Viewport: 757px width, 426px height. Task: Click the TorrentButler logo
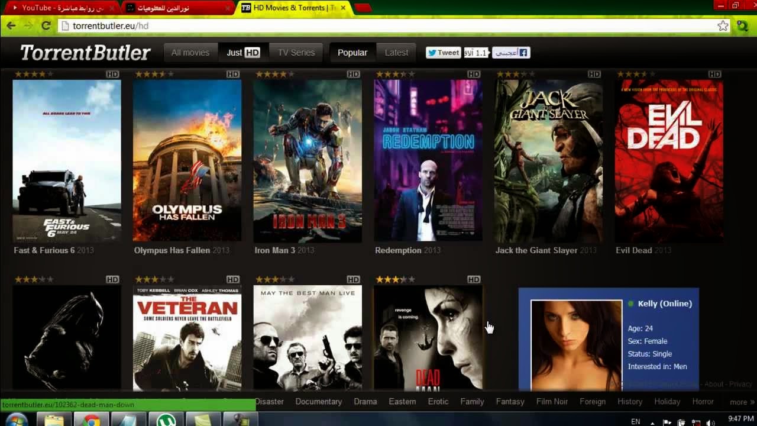coord(85,53)
